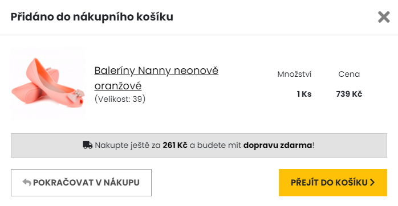The image size is (398, 206).
Task: Select the 1 Ks quantity value
Action: (304, 94)
